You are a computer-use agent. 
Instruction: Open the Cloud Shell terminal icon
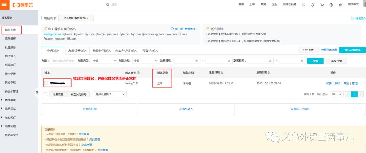coord(303,5)
